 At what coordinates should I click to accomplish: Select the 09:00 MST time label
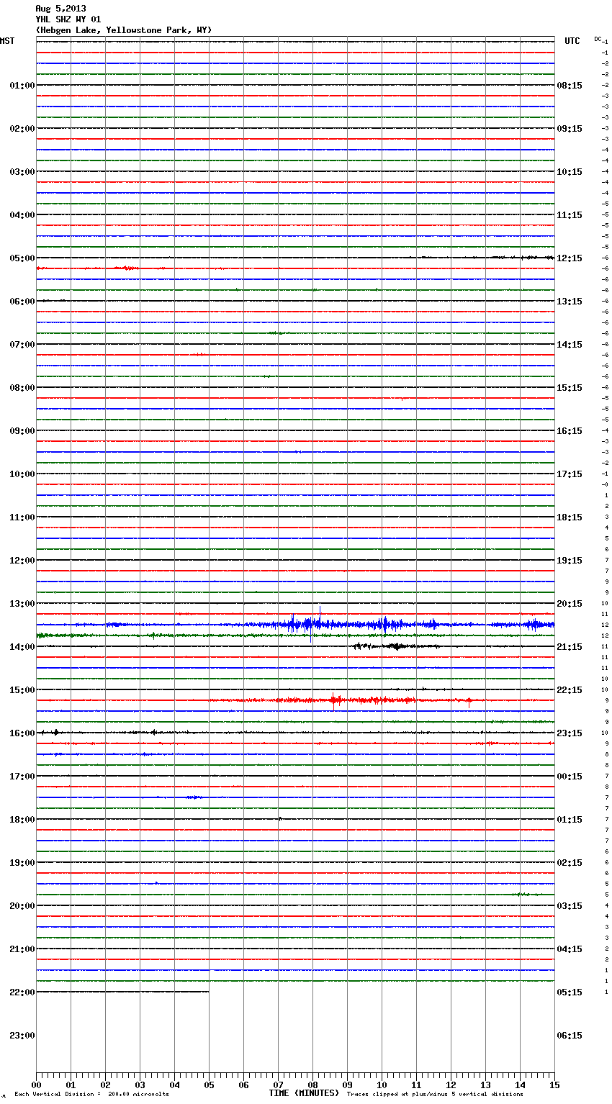tap(22, 431)
